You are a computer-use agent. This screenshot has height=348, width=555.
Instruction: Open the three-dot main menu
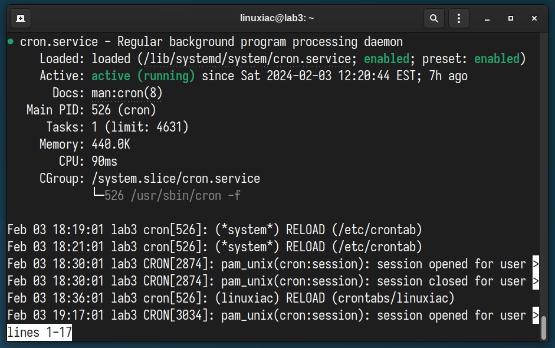point(459,18)
